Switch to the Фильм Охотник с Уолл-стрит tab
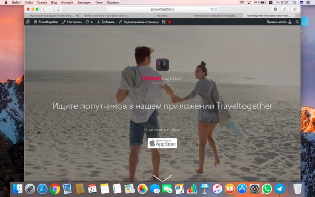 [x=107, y=15]
